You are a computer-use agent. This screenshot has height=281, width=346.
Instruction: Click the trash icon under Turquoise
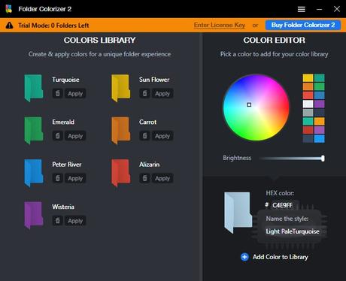point(58,93)
